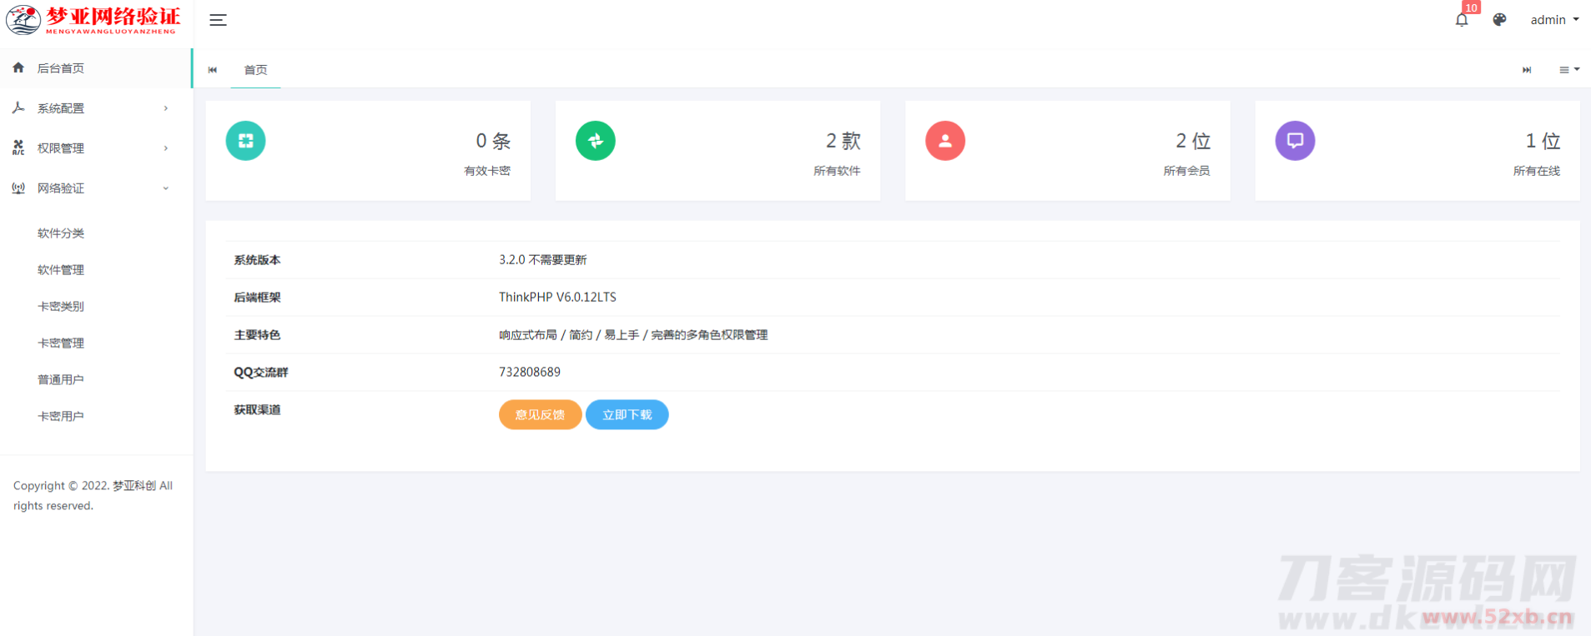Open the admin user dropdown
1591x636 pixels.
click(1553, 20)
